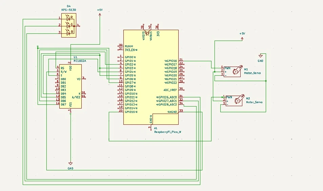Select the green LED diode symbol in D4
This screenshot has height=191, width=323.
tap(67, 26)
